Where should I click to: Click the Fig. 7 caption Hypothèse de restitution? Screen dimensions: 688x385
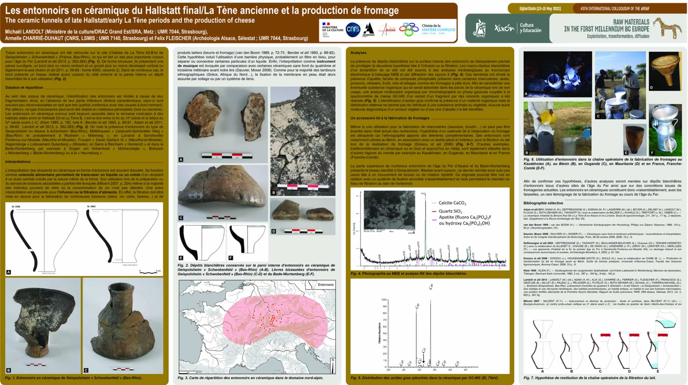tap(589, 378)
